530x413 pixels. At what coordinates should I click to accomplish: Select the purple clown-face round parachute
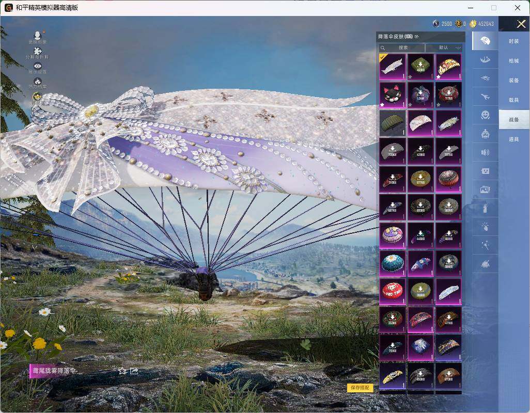[392, 235]
